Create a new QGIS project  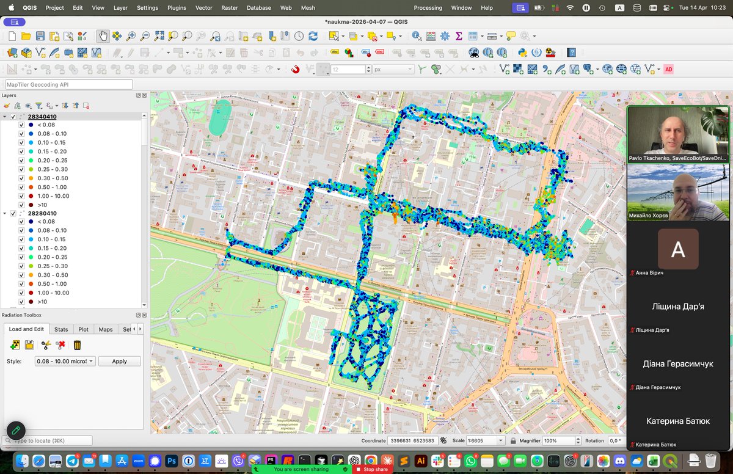click(12, 37)
